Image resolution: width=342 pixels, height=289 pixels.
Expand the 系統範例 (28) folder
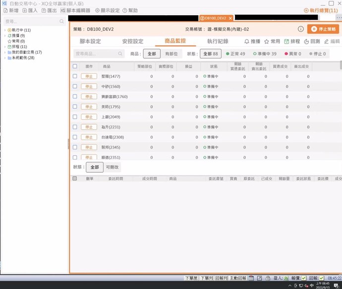tap(5, 58)
